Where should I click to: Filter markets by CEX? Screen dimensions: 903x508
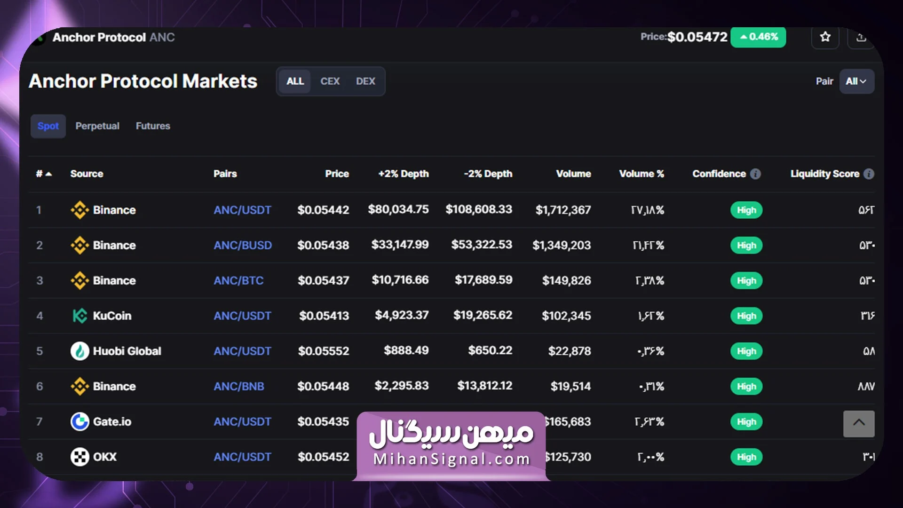click(330, 81)
